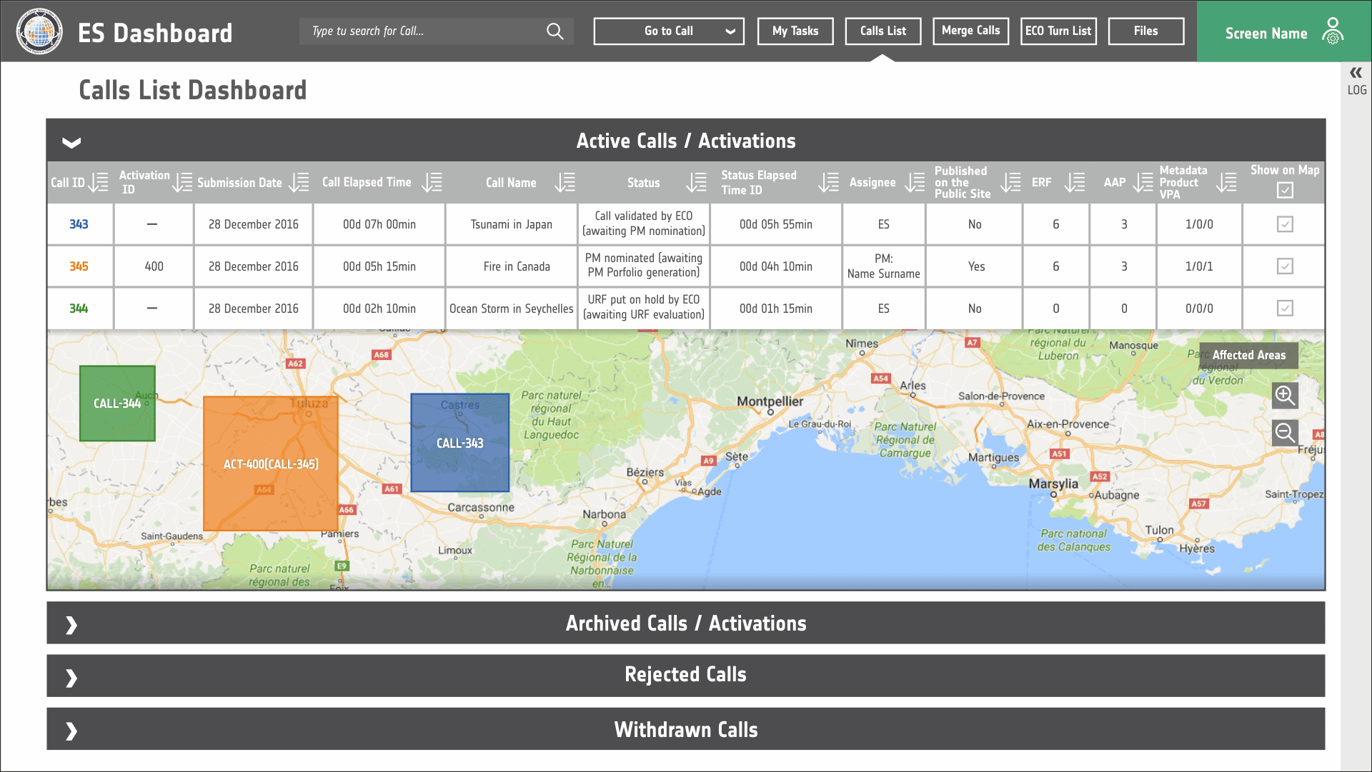
Task: Expand Archived Calls / Activations section
Action: (71, 625)
